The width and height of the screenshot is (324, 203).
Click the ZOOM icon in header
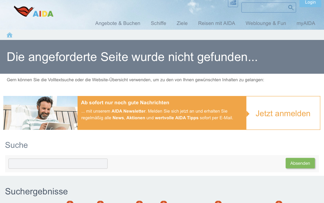tap(233, 3)
